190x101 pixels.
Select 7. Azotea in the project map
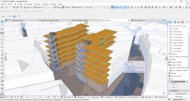175,29
